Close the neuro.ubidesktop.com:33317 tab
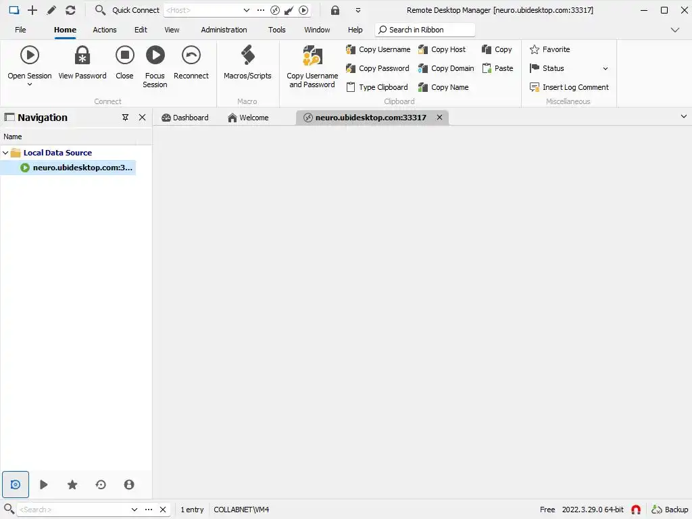The height and width of the screenshot is (519, 692). click(439, 118)
